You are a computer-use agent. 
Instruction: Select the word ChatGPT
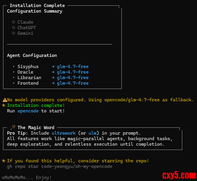coord(27,28)
